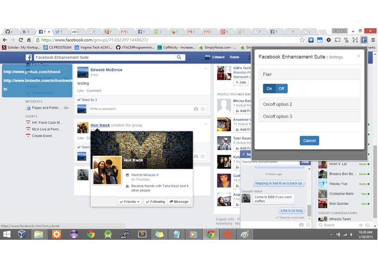The height and width of the screenshot is (268, 378).
Task: Cancel the Enhancement Suite settings dialog
Action: pos(309,141)
